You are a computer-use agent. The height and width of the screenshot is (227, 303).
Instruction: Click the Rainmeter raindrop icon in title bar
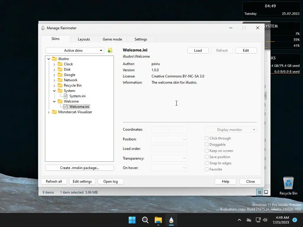(x=43, y=28)
